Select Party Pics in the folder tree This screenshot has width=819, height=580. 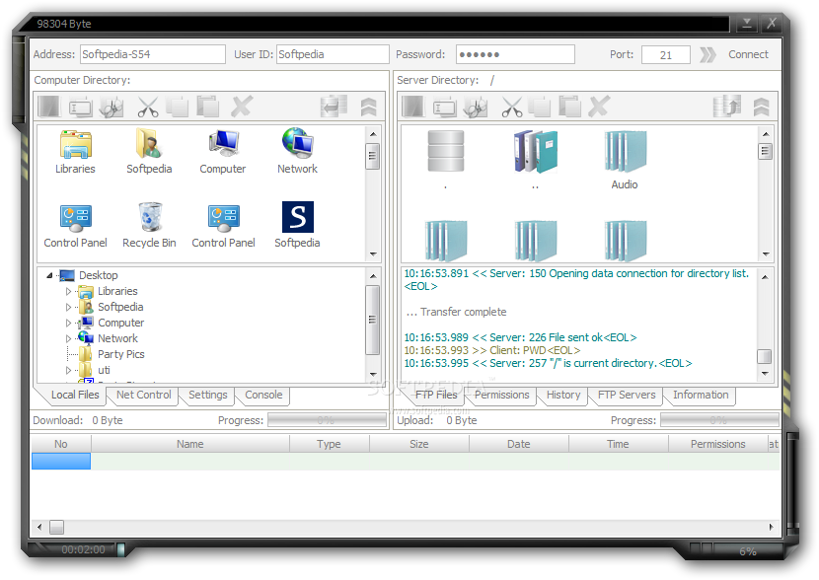(x=121, y=354)
